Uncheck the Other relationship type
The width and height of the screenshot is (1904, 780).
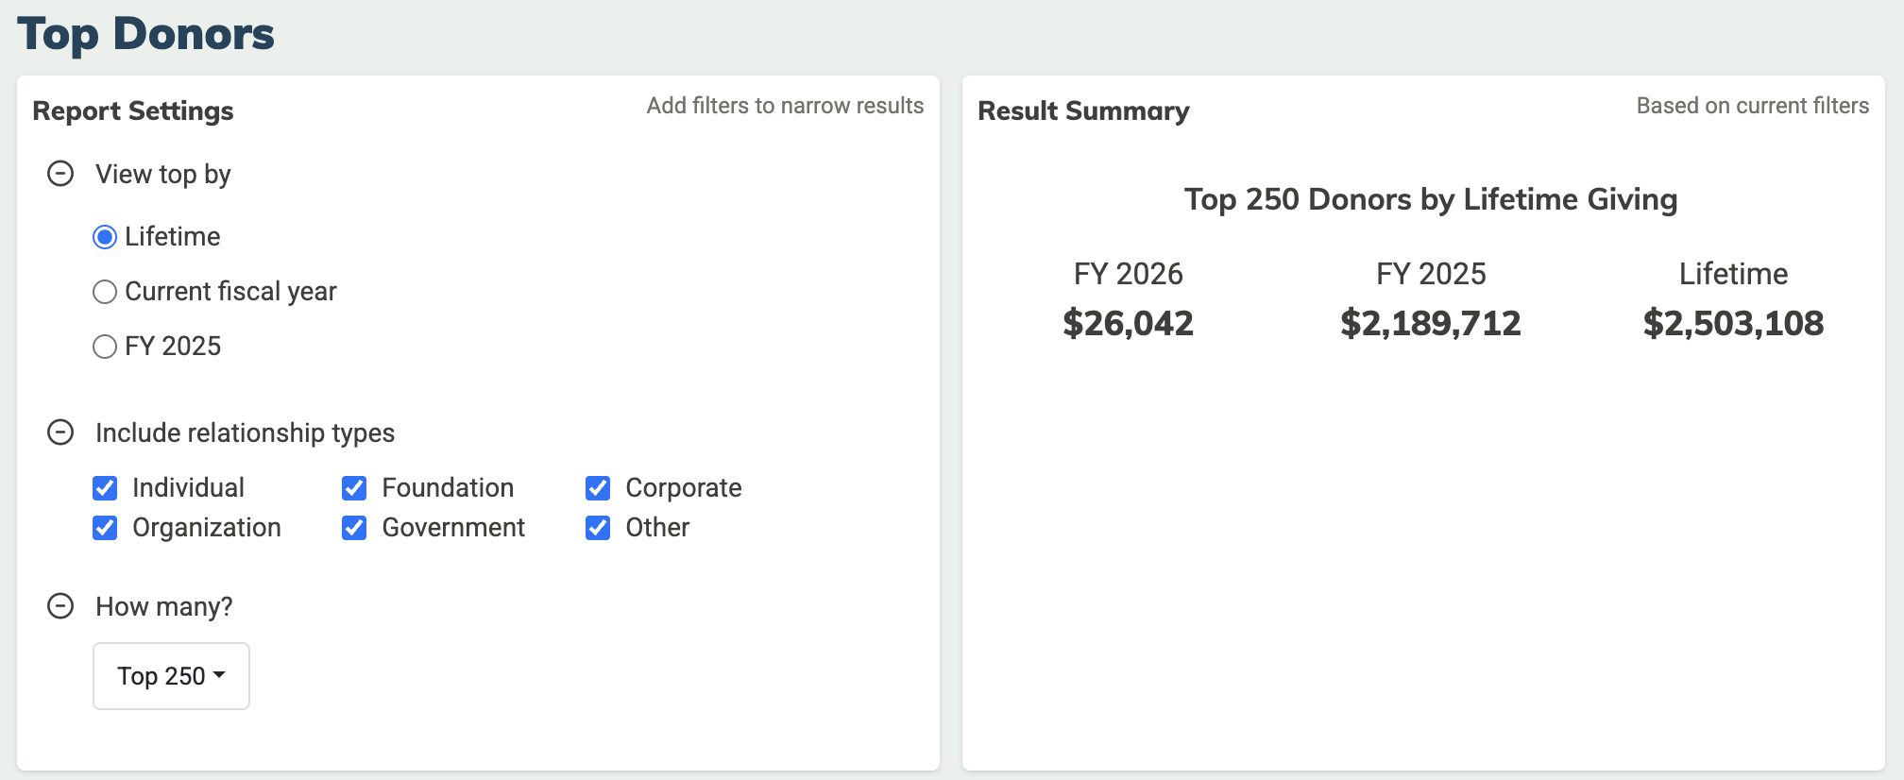598,528
